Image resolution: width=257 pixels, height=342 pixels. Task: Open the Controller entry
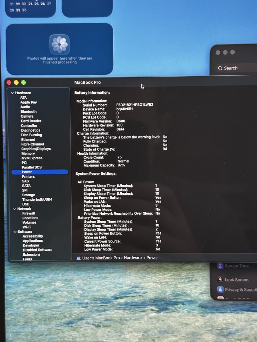click(x=29, y=126)
